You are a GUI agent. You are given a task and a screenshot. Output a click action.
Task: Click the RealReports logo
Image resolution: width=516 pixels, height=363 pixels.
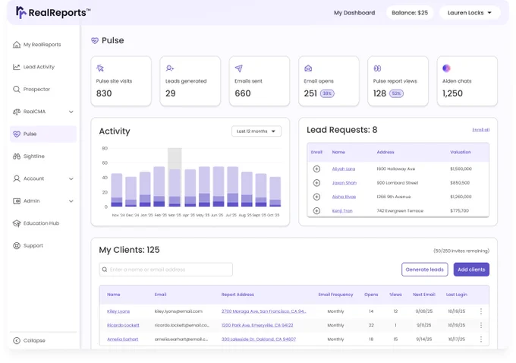click(x=53, y=12)
